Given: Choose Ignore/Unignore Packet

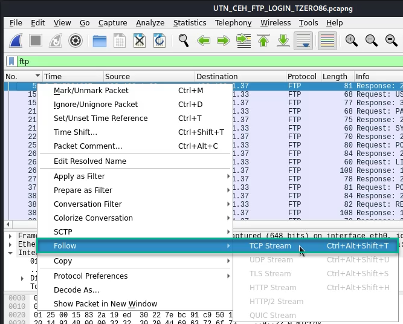Looking at the screenshot, I should pos(135,105).
